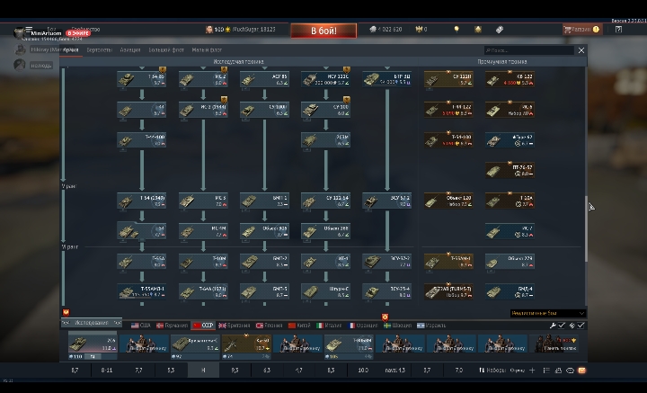Click the Нанять экипаж crew slot

(555, 344)
